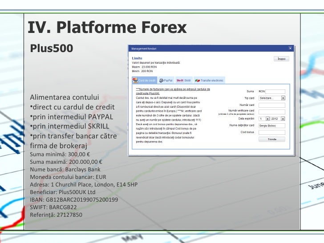Open the Transfer electronic tab
The height and width of the screenshot is (243, 324).
point(209,80)
